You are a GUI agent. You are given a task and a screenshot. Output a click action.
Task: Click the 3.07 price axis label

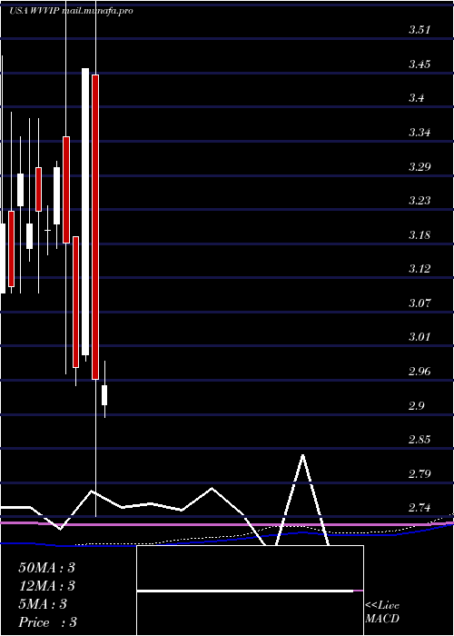coord(419,303)
